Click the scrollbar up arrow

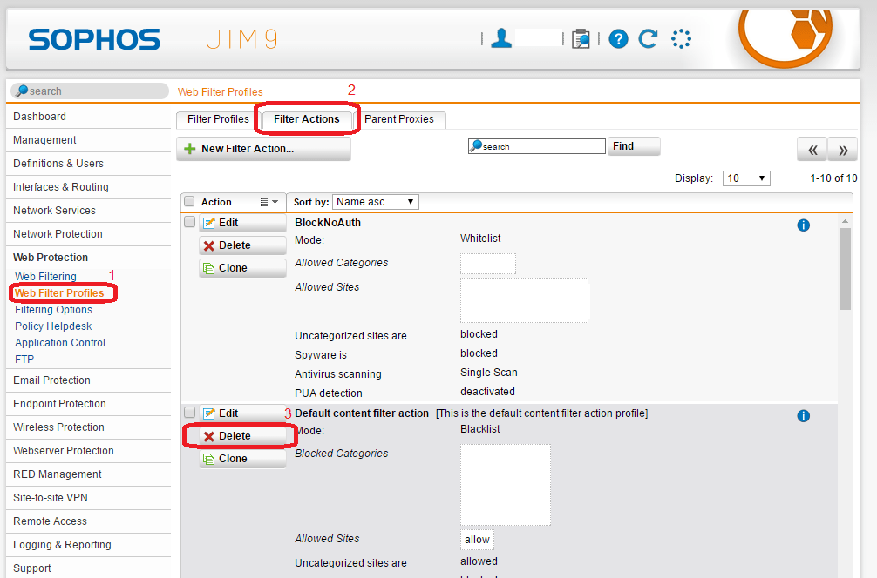point(845,222)
